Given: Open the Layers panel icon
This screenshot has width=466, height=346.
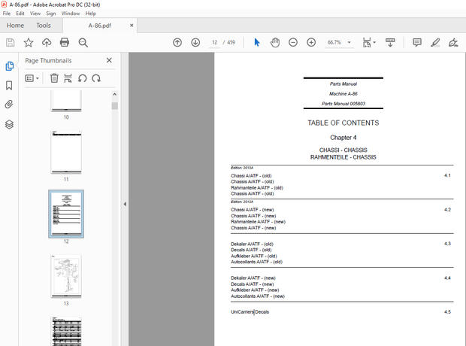Looking at the screenshot, I should [9, 124].
